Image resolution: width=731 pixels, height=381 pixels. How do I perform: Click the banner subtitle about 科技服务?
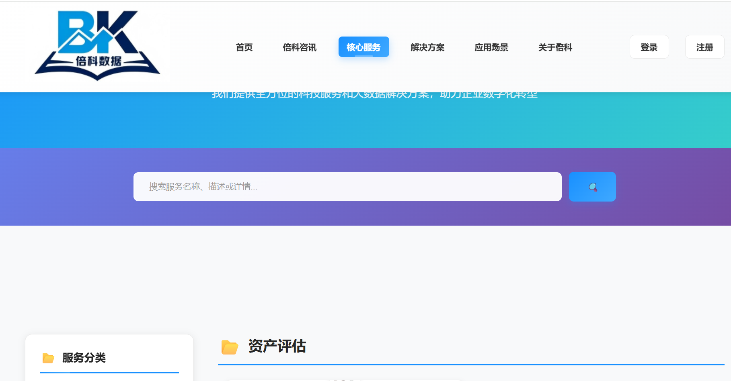pos(375,96)
